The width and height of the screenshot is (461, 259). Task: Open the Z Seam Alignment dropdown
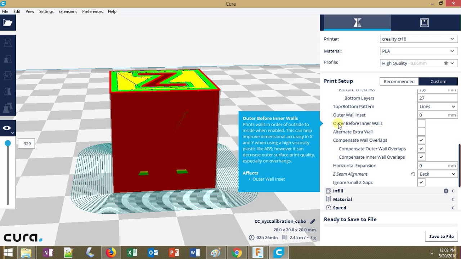tap(438, 174)
